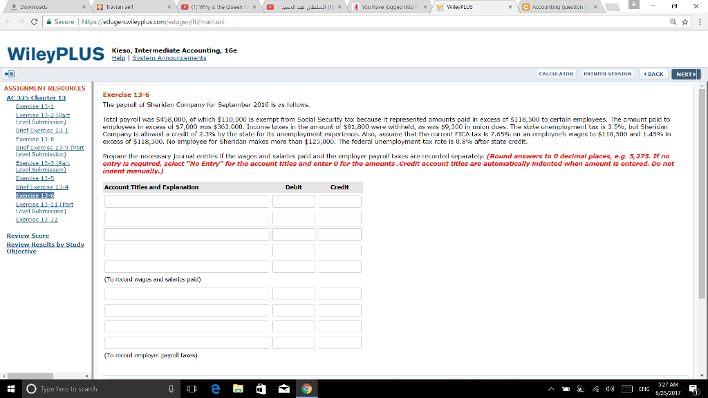The image size is (708, 398).
Task: Open the touch keyboard tray icon
Action: (626, 389)
